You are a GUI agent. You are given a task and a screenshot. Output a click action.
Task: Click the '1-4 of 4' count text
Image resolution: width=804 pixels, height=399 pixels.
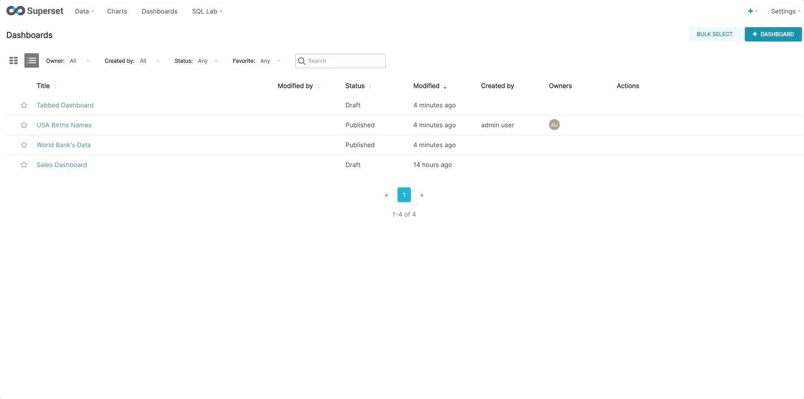(x=404, y=214)
